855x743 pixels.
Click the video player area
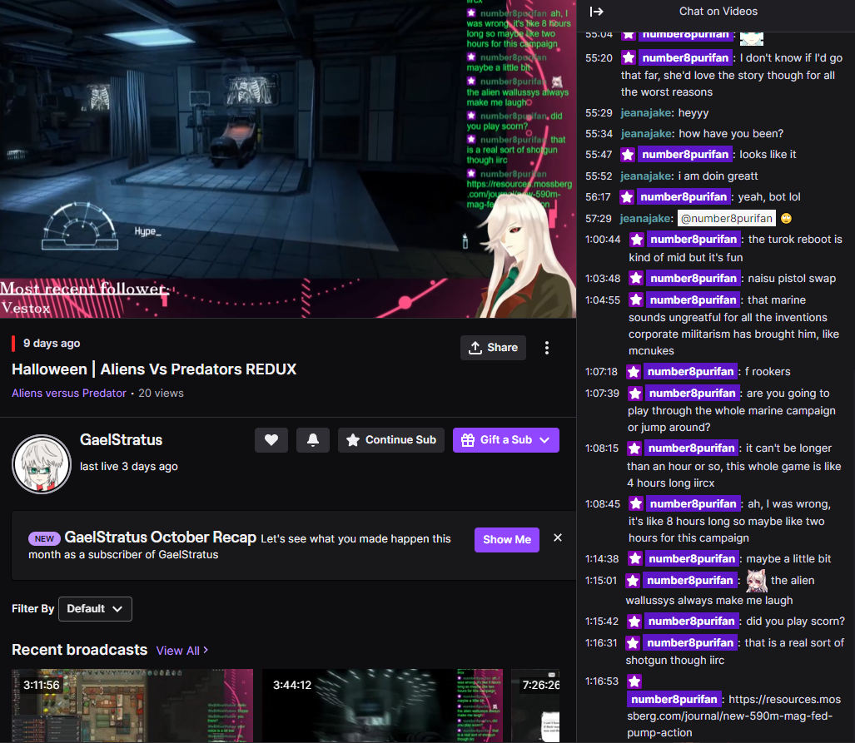288,159
